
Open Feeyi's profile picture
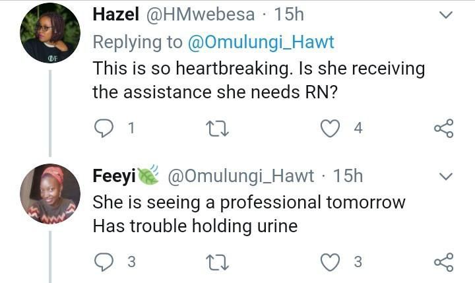pyautogui.click(x=49, y=194)
